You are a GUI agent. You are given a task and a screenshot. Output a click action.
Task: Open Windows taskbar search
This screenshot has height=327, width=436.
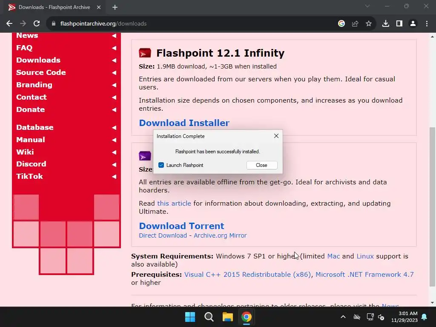209,317
